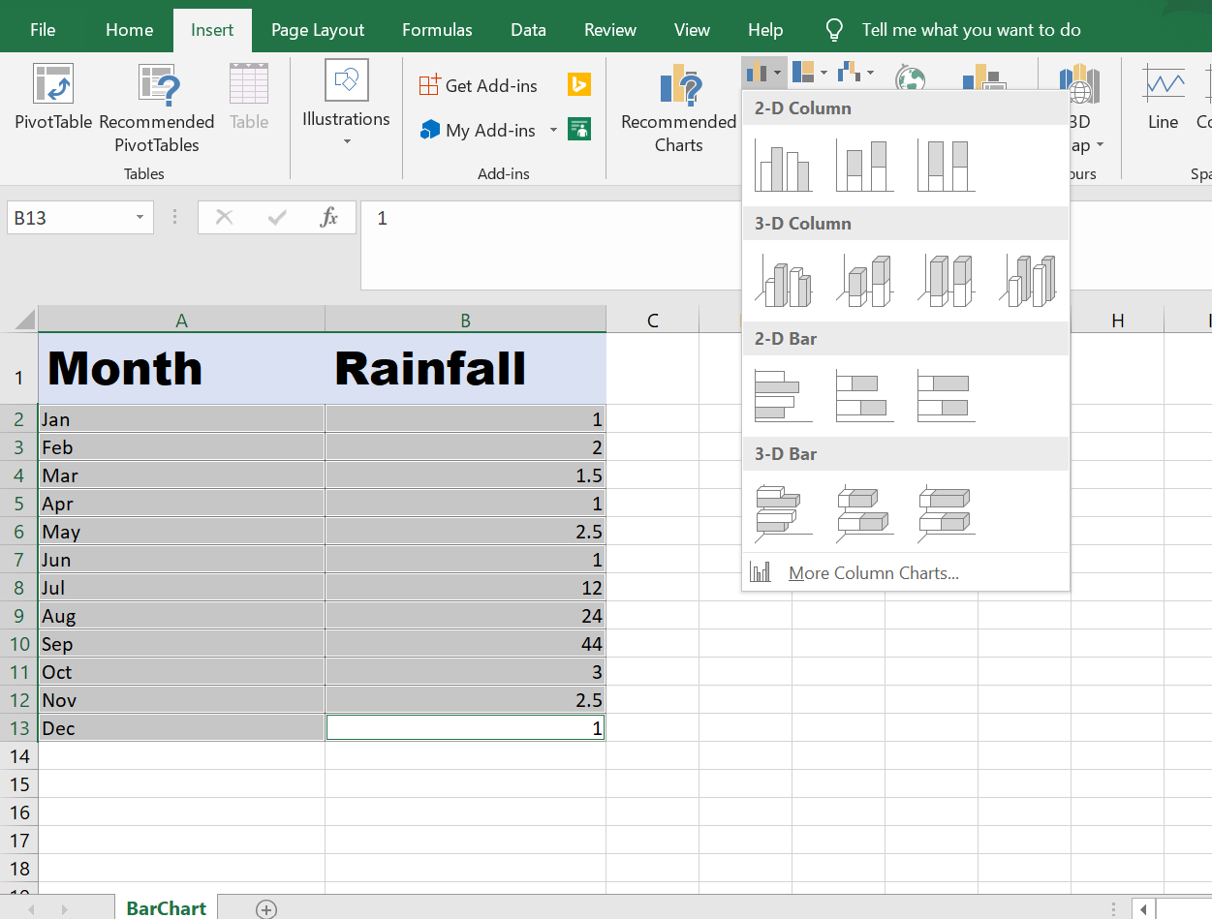Select the BarChart sheet tab
Viewport: 1212px width, 919px height.
tap(166, 908)
